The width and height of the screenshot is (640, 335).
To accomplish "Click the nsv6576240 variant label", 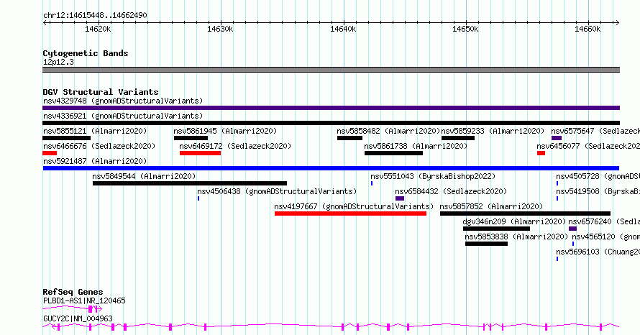I will (x=604, y=221).
